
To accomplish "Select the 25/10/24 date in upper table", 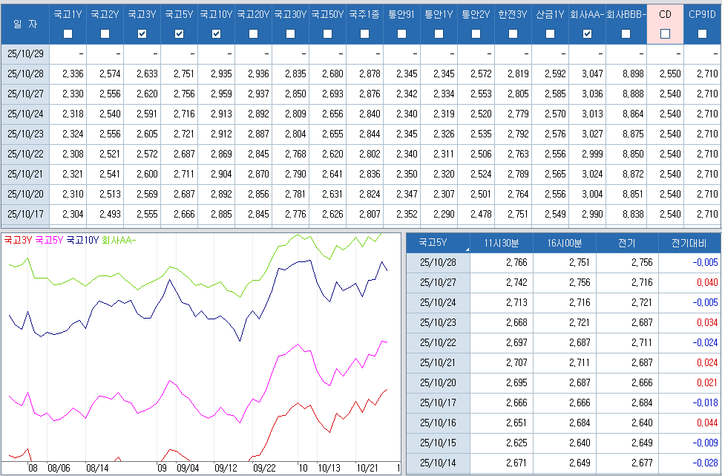I will [x=25, y=114].
